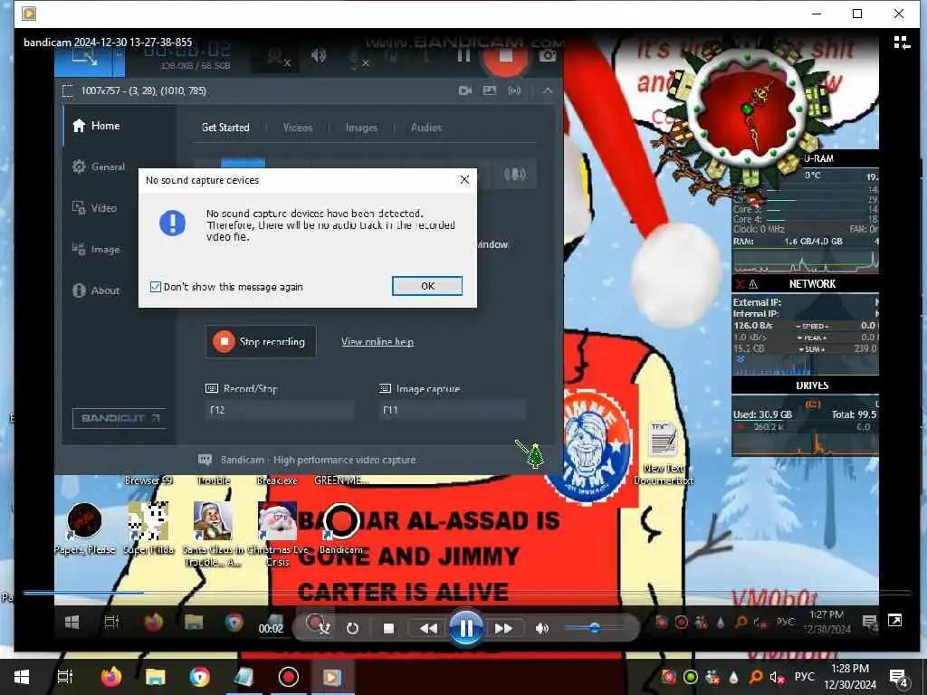
Task: Open Task View on the Windows taskbar
Action: point(65,677)
